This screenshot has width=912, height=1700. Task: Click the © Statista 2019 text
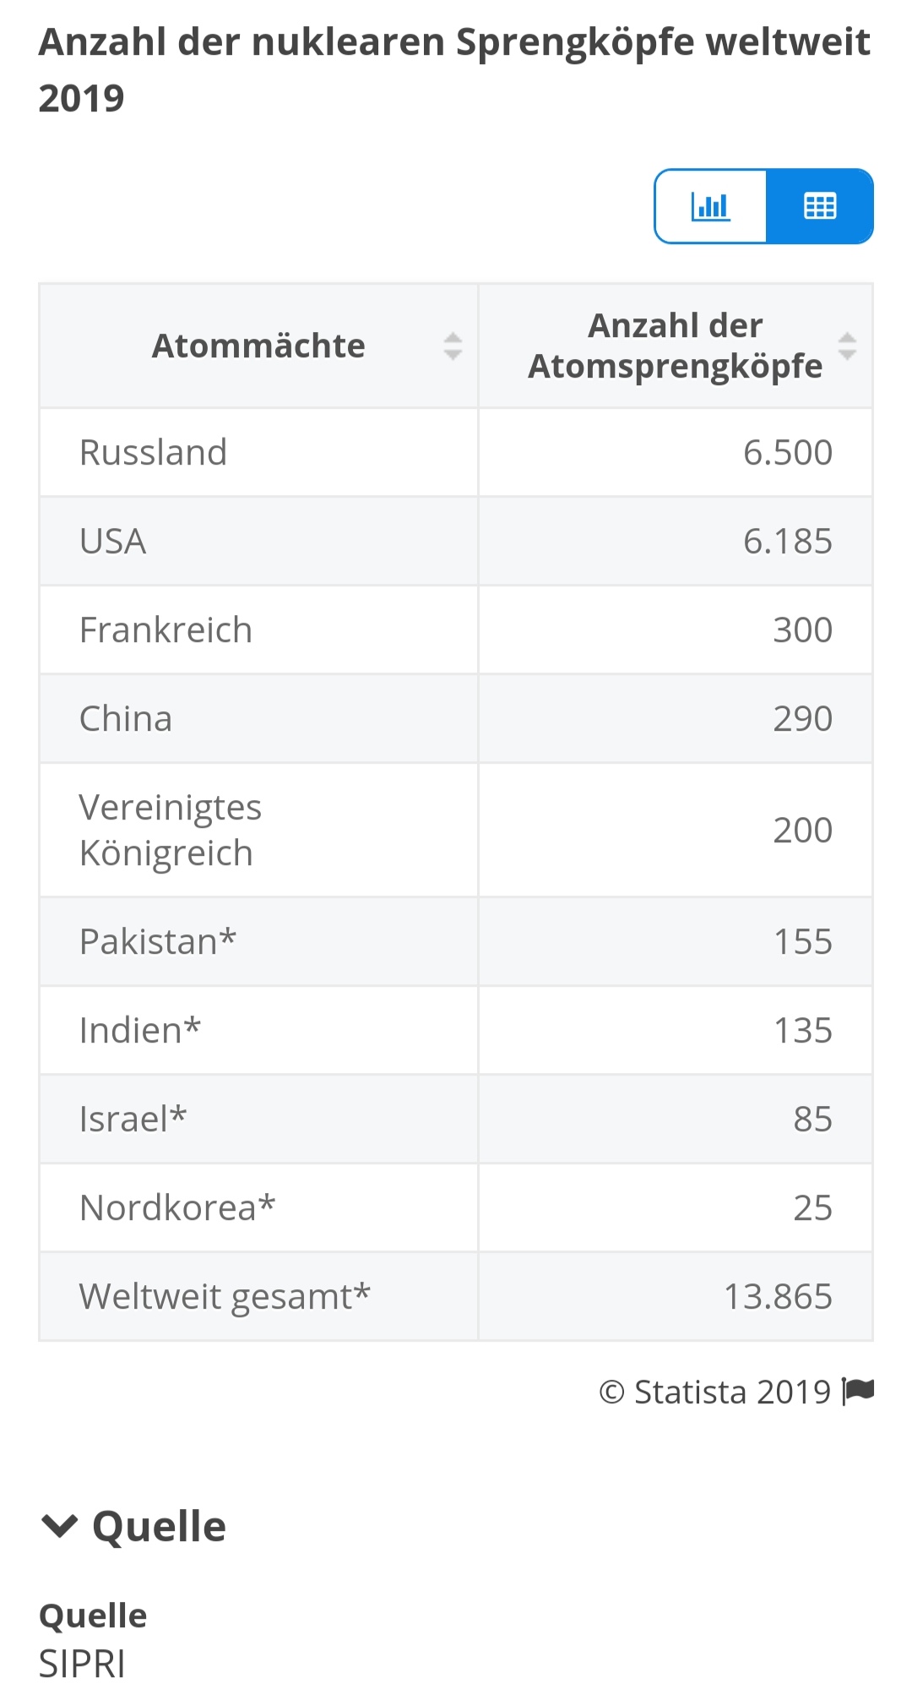714,1392
